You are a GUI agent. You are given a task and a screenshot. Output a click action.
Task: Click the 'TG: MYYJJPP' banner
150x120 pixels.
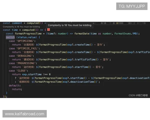[x=132, y=6]
